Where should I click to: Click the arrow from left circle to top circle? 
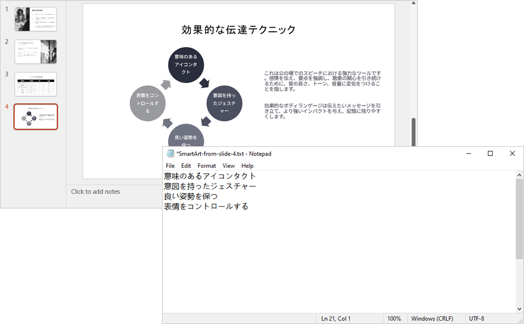(166, 84)
